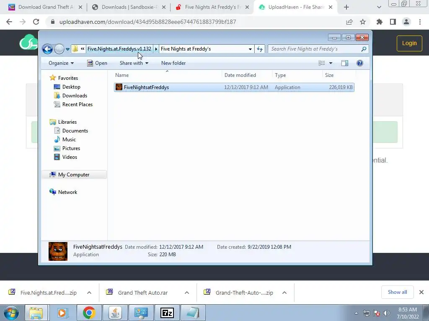Click the magnifier icon in Explorer search

[364, 49]
